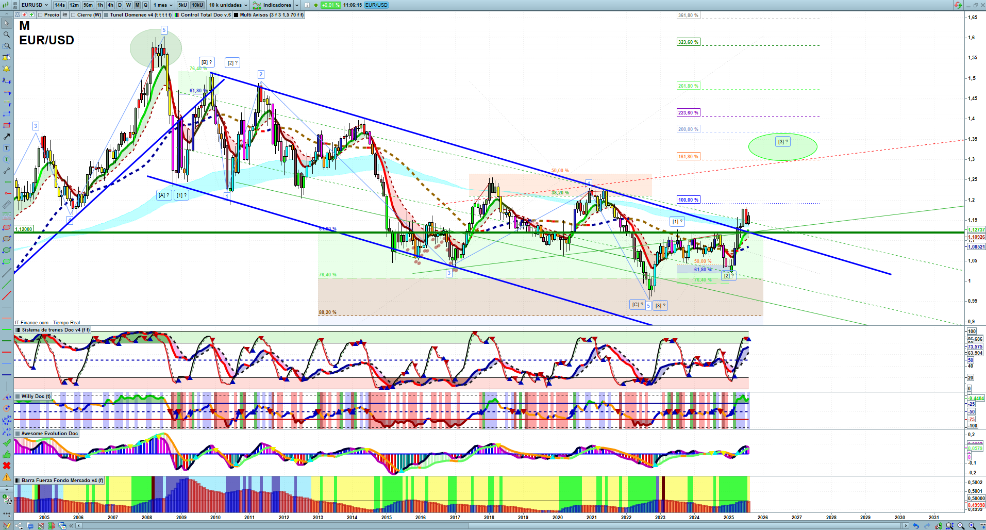Select the brown ellipse drawing tool

[7, 239]
